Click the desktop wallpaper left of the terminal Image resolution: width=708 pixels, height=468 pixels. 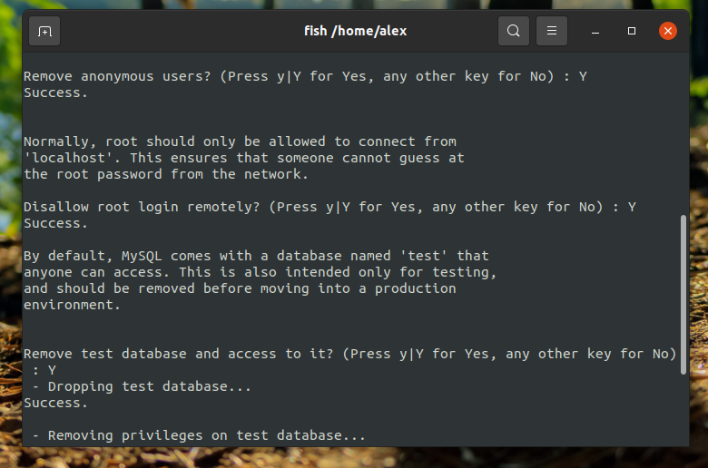coord(10,226)
